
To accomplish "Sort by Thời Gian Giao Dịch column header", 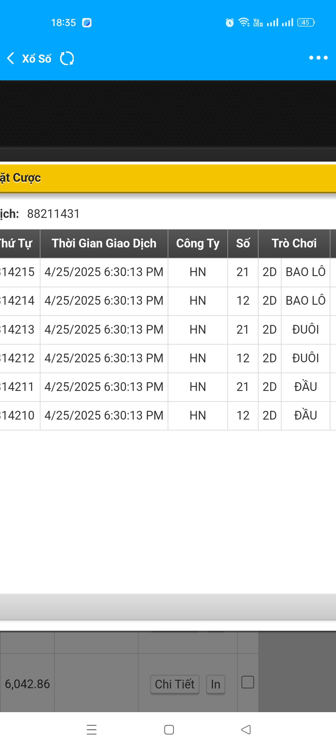I will (104, 243).
